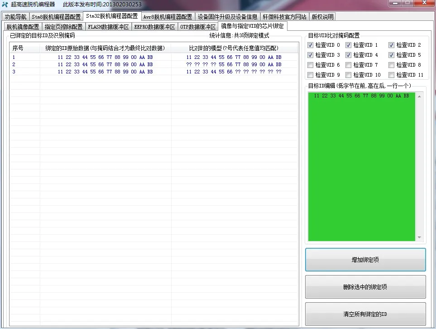This screenshot has height=329, width=436.
Task: Click the 增加绑定项 button
Action: 365,260
